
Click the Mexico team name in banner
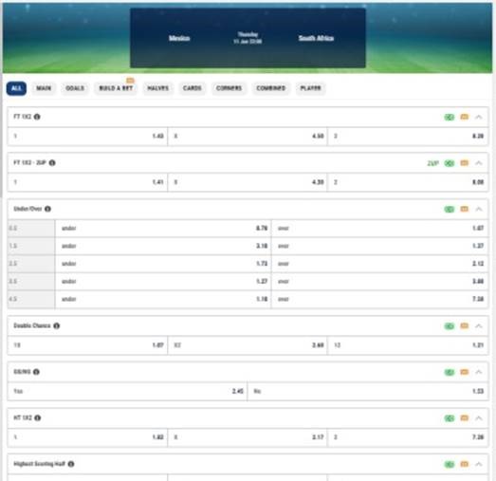tap(179, 38)
